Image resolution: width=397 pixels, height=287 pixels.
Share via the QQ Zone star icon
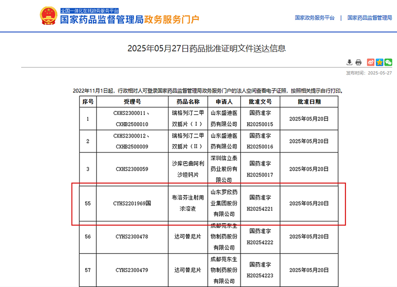[x=379, y=62]
